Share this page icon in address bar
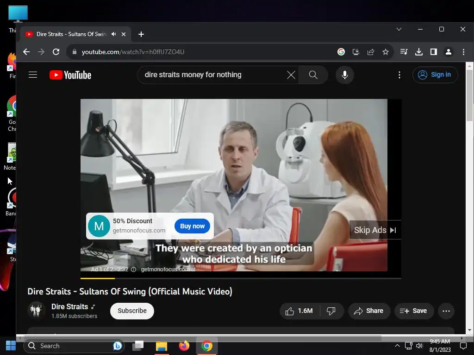This screenshot has width=474, height=355. tap(371, 52)
